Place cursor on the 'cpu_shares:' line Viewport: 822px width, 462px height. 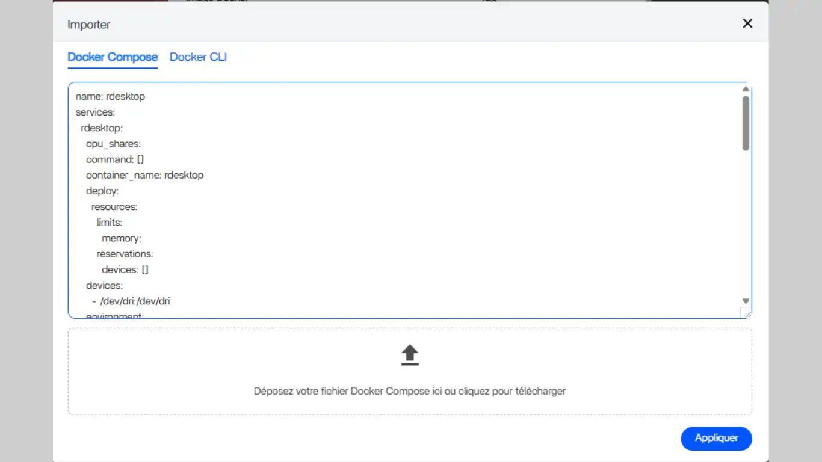tap(113, 144)
